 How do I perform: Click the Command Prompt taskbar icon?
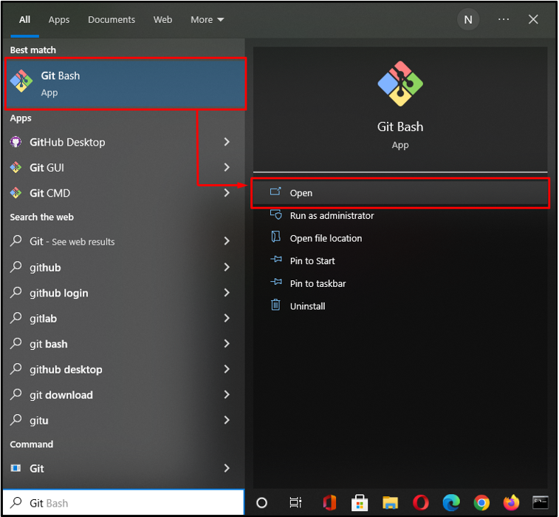(540, 502)
